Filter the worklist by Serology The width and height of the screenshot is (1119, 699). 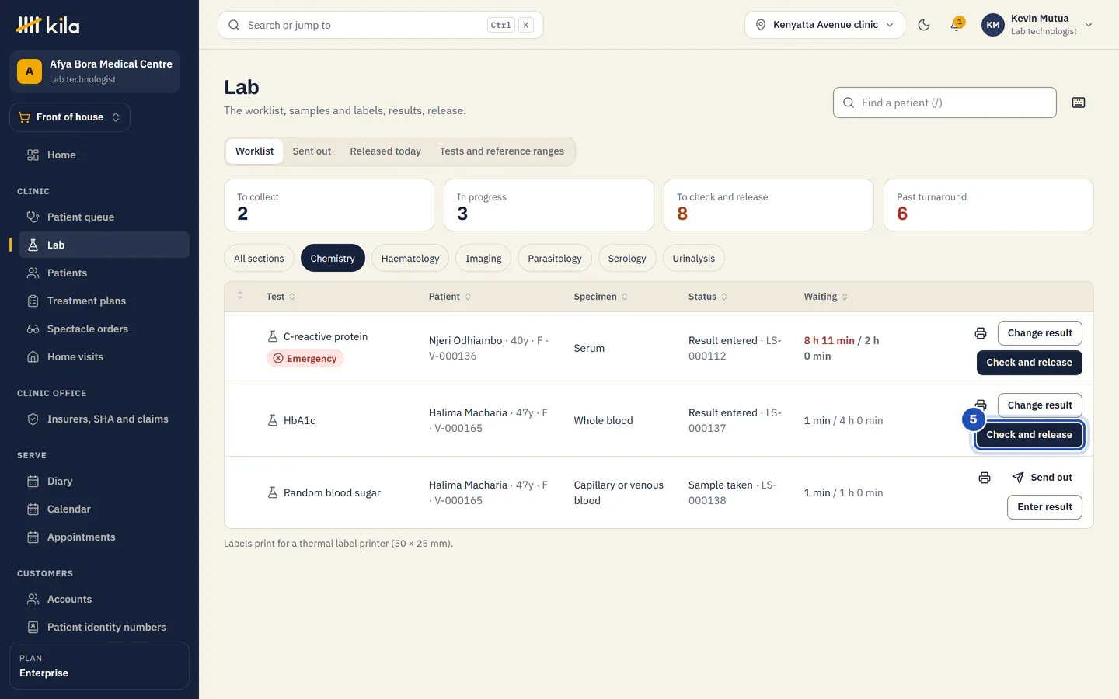[x=627, y=259]
